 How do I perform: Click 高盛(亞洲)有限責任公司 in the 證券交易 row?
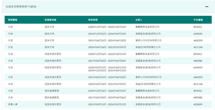148,47
